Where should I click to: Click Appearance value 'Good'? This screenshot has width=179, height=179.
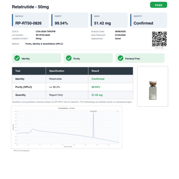[x=118, y=38]
